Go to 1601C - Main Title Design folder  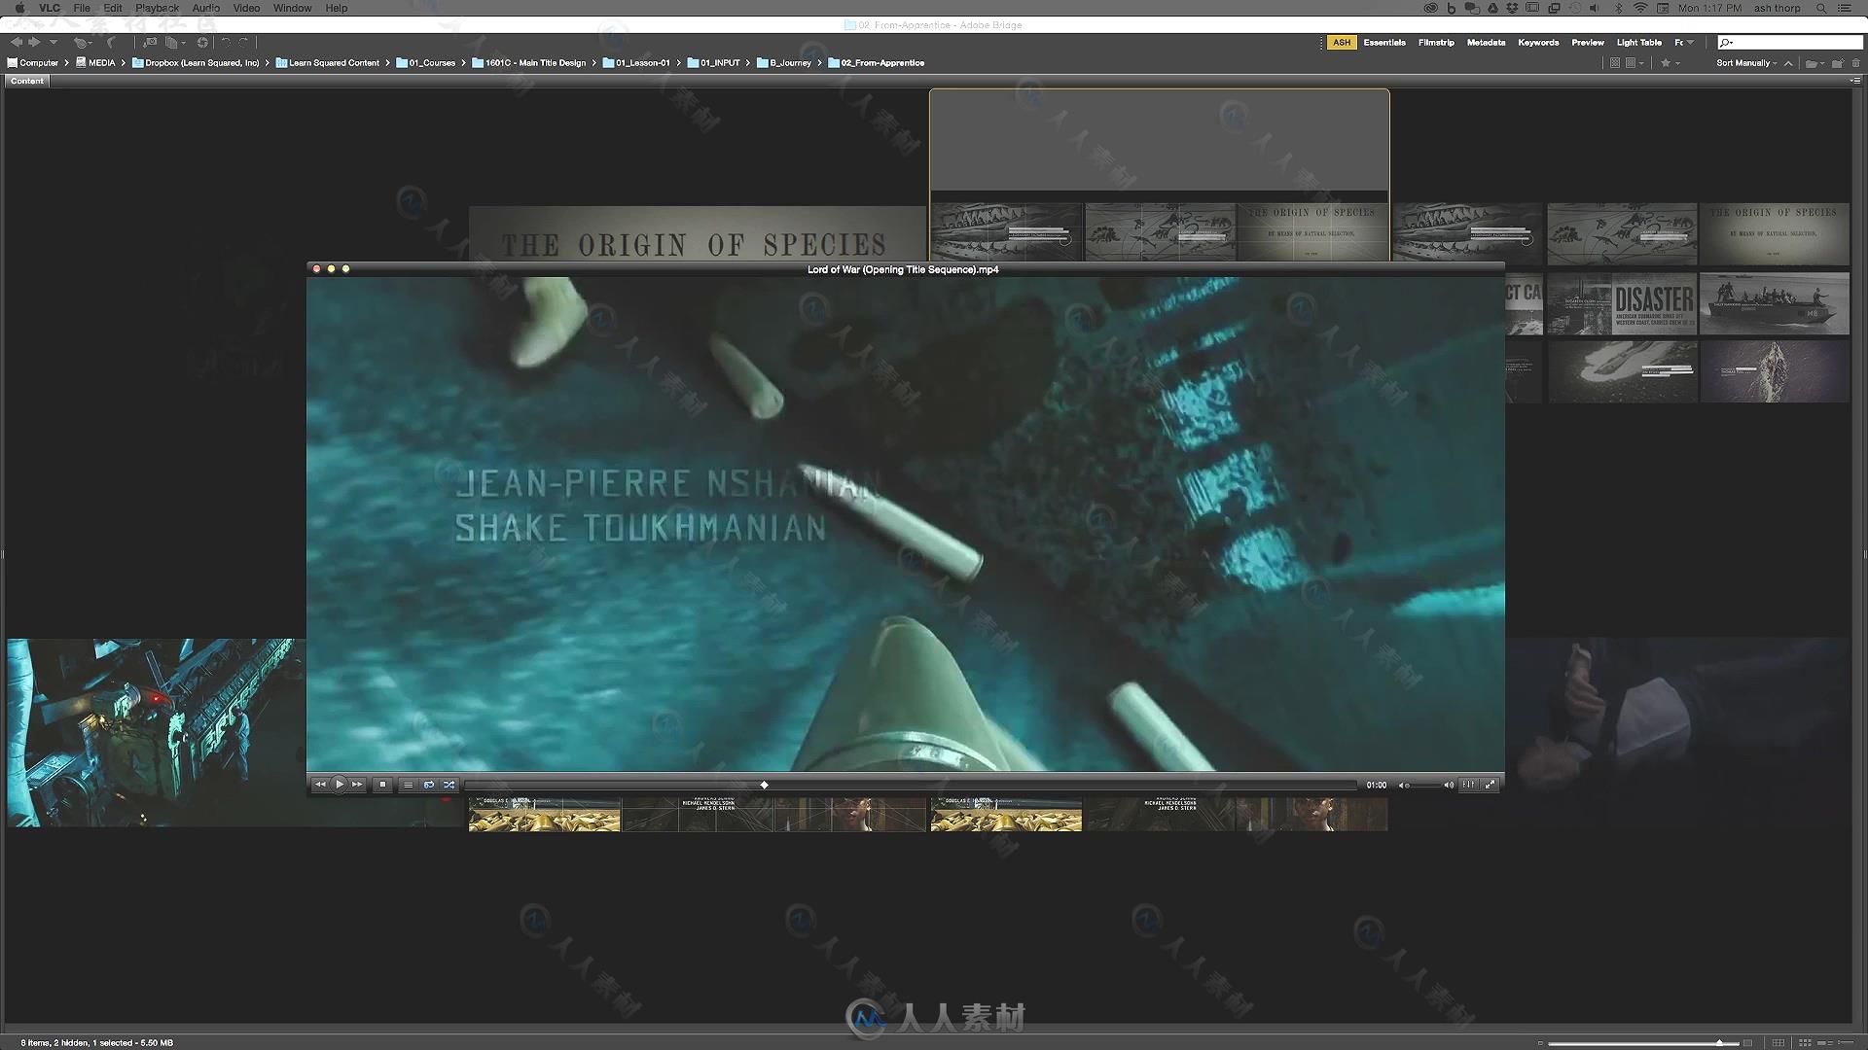(x=529, y=63)
